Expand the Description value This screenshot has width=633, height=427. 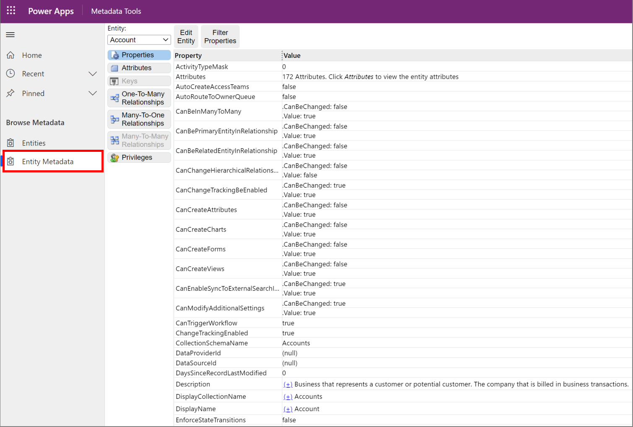click(x=288, y=384)
